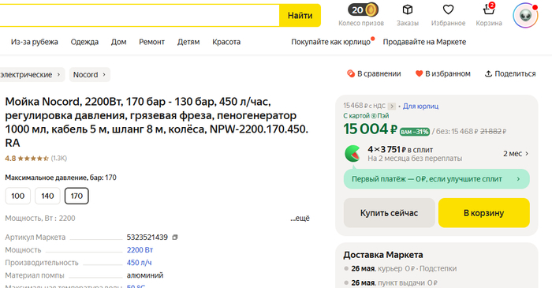The height and width of the screenshot is (288, 552).
Task: Click the Найти search button
Action: point(300,16)
